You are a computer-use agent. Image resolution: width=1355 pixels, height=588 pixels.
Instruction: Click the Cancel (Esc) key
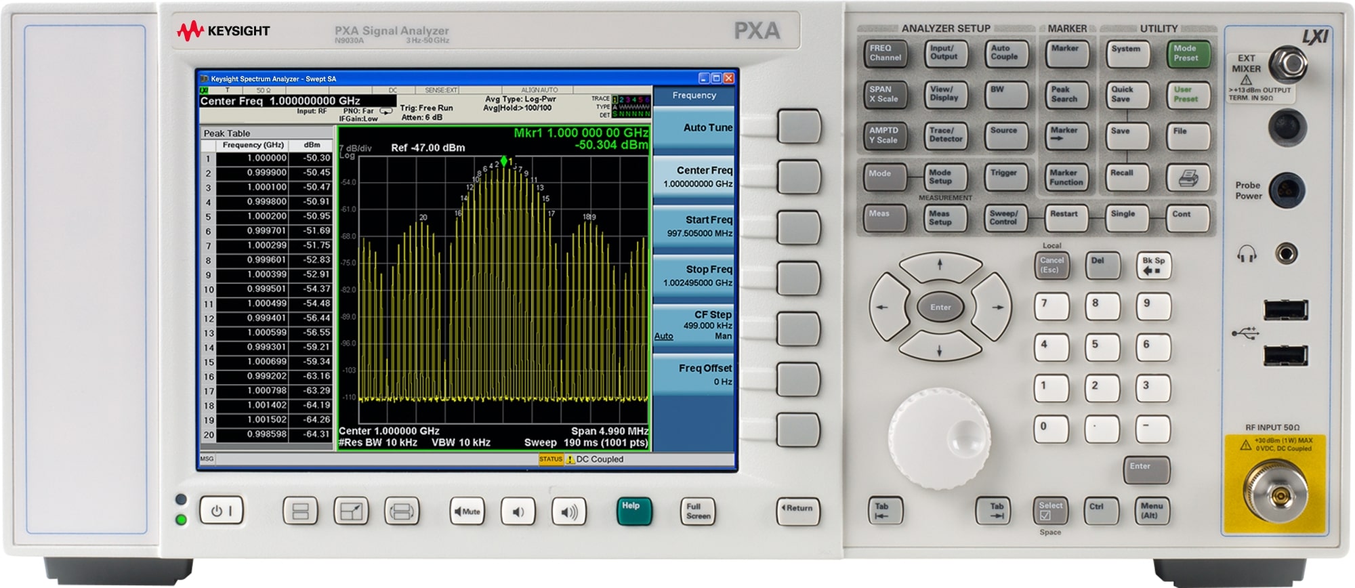point(1051,266)
